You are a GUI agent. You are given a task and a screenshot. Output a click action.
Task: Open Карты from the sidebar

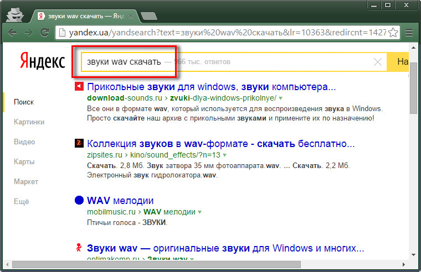[x=24, y=161]
